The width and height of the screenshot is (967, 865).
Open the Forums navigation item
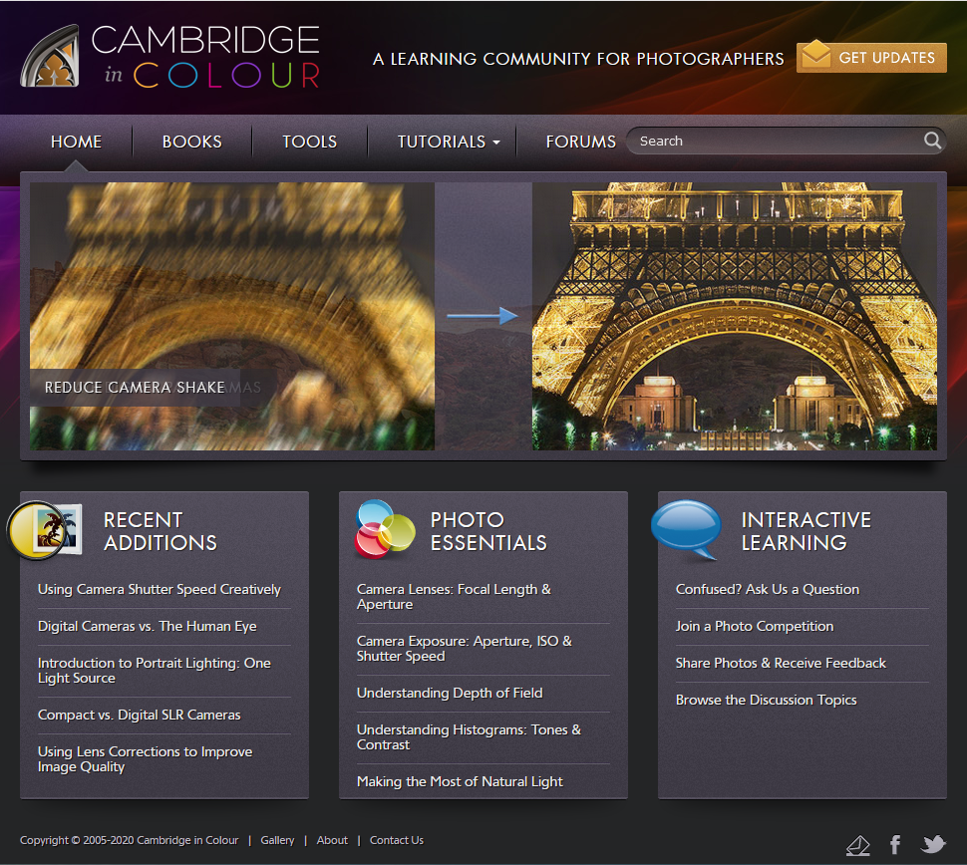(x=580, y=142)
